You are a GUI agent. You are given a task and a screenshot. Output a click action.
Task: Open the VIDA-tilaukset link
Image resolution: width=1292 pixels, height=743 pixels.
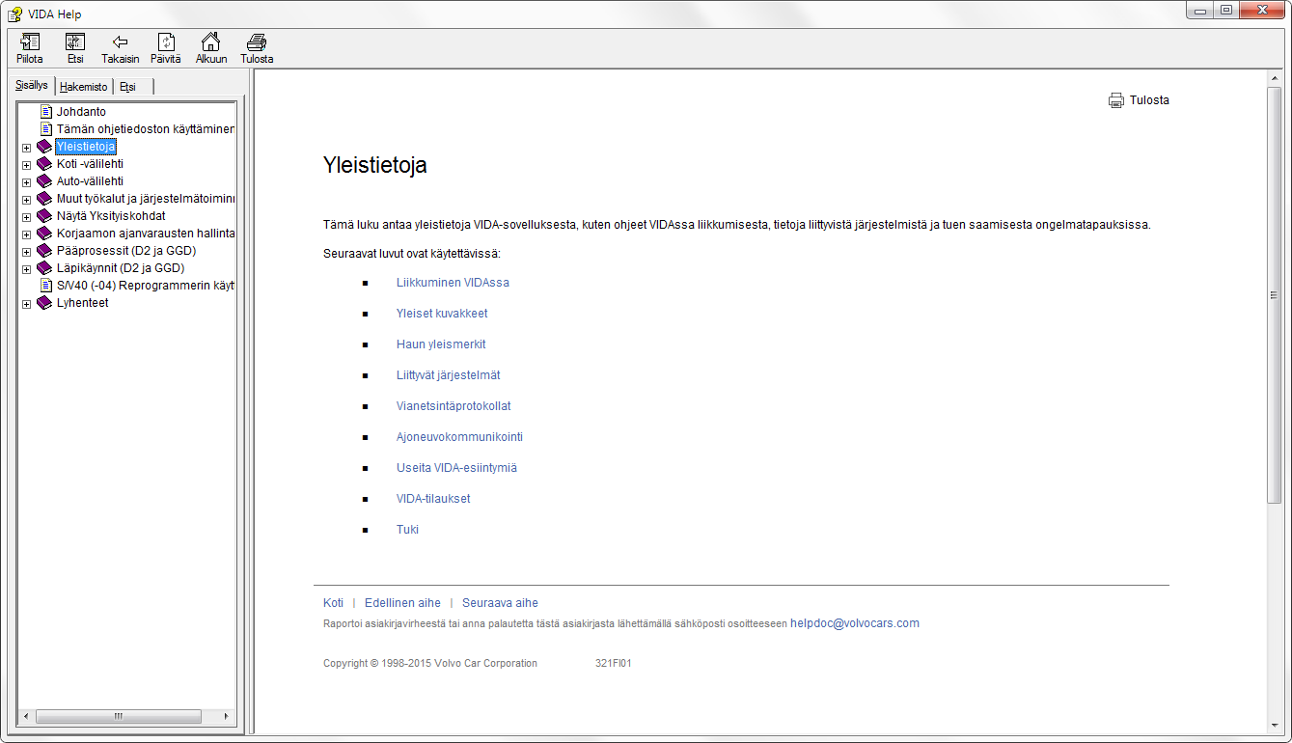[x=433, y=499]
